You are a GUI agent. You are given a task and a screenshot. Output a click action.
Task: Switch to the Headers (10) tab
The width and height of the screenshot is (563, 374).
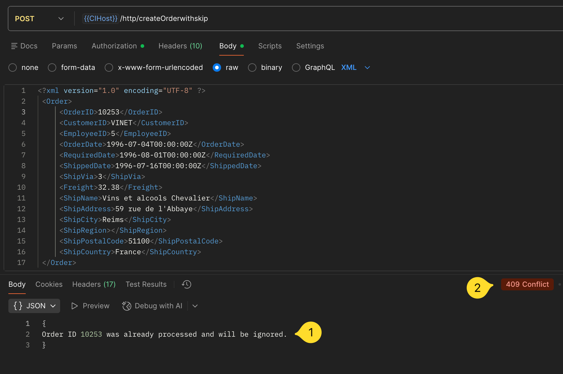click(180, 46)
